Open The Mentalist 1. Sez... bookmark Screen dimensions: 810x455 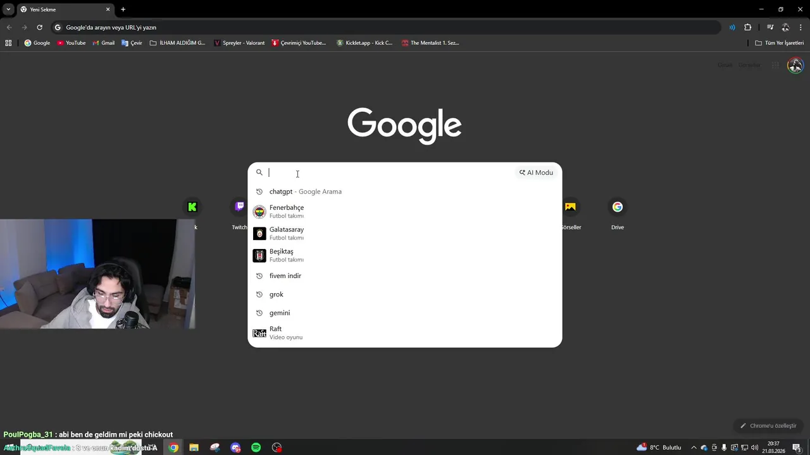[x=430, y=43]
